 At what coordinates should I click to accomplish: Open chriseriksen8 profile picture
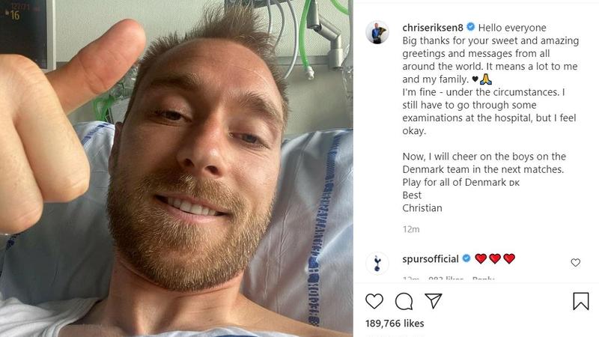pos(377,33)
